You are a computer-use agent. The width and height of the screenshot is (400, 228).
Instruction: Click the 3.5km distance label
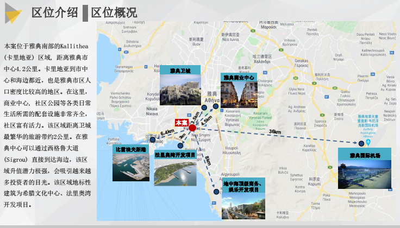tap(195, 118)
